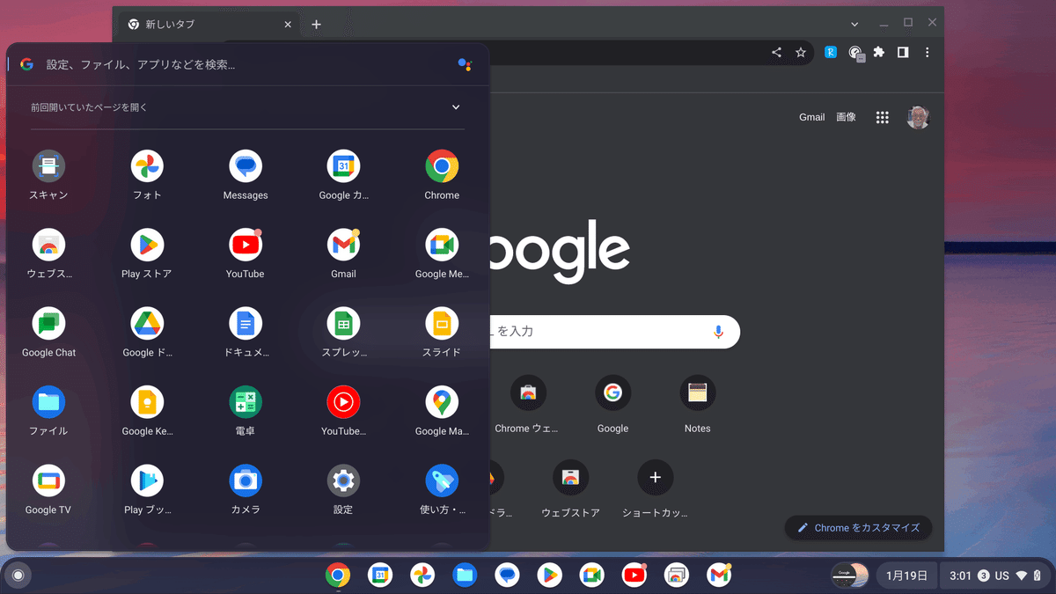Launch YouTube from the launcher grid

click(x=246, y=245)
